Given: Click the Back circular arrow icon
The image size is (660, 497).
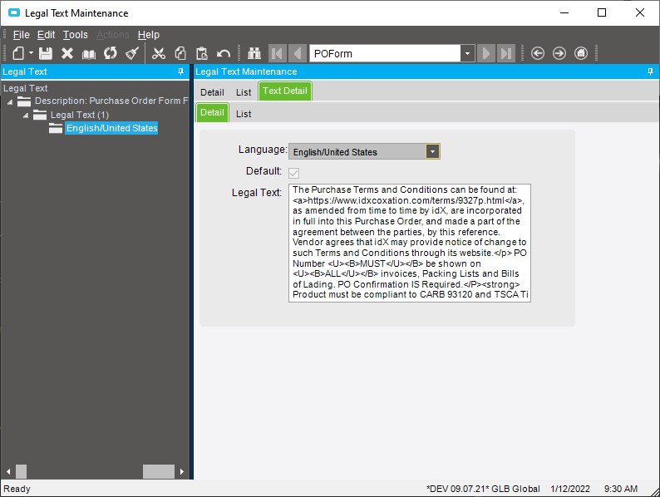Looking at the screenshot, I should [x=538, y=53].
